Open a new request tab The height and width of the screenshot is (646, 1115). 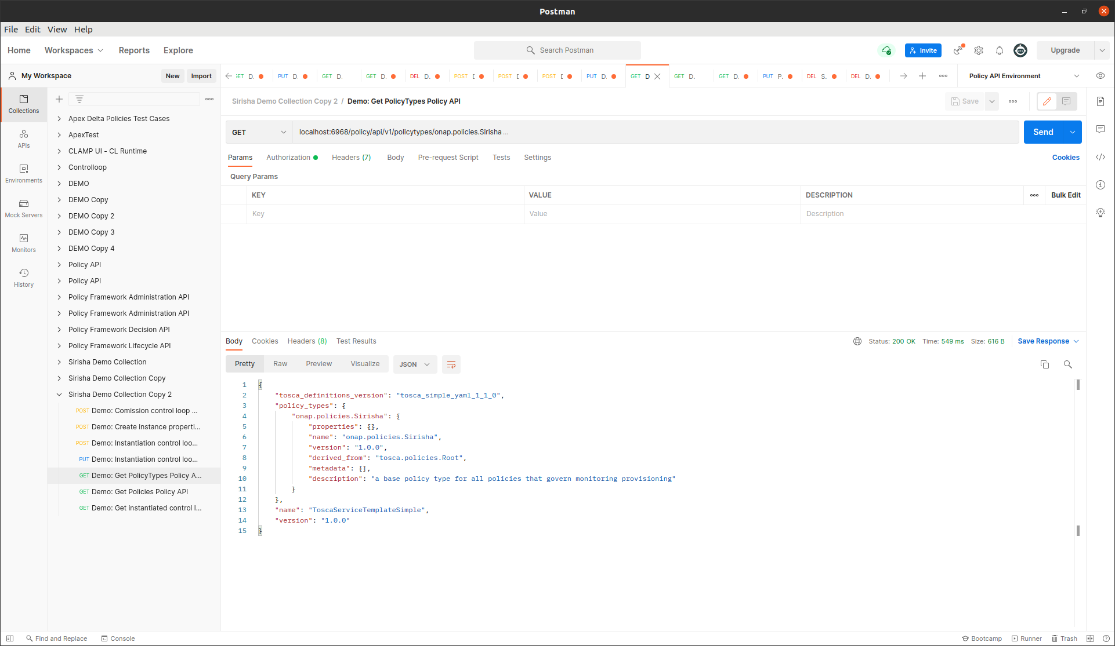pos(922,76)
